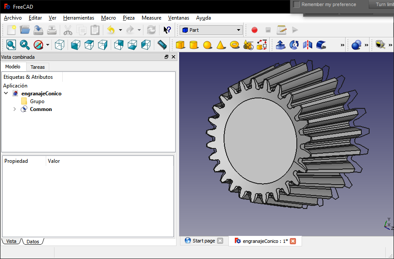Create a torus primitive

pos(234,45)
